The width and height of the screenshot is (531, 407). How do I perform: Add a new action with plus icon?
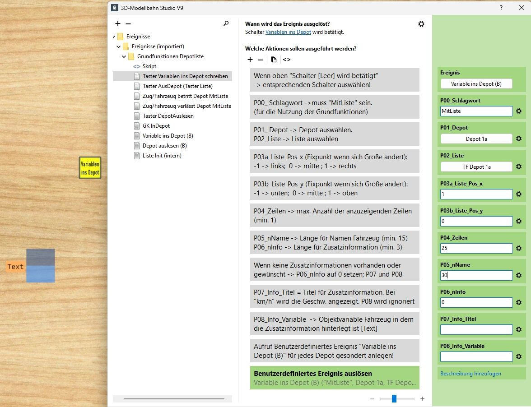[250, 60]
